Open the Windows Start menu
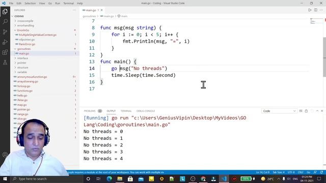 point(5,178)
